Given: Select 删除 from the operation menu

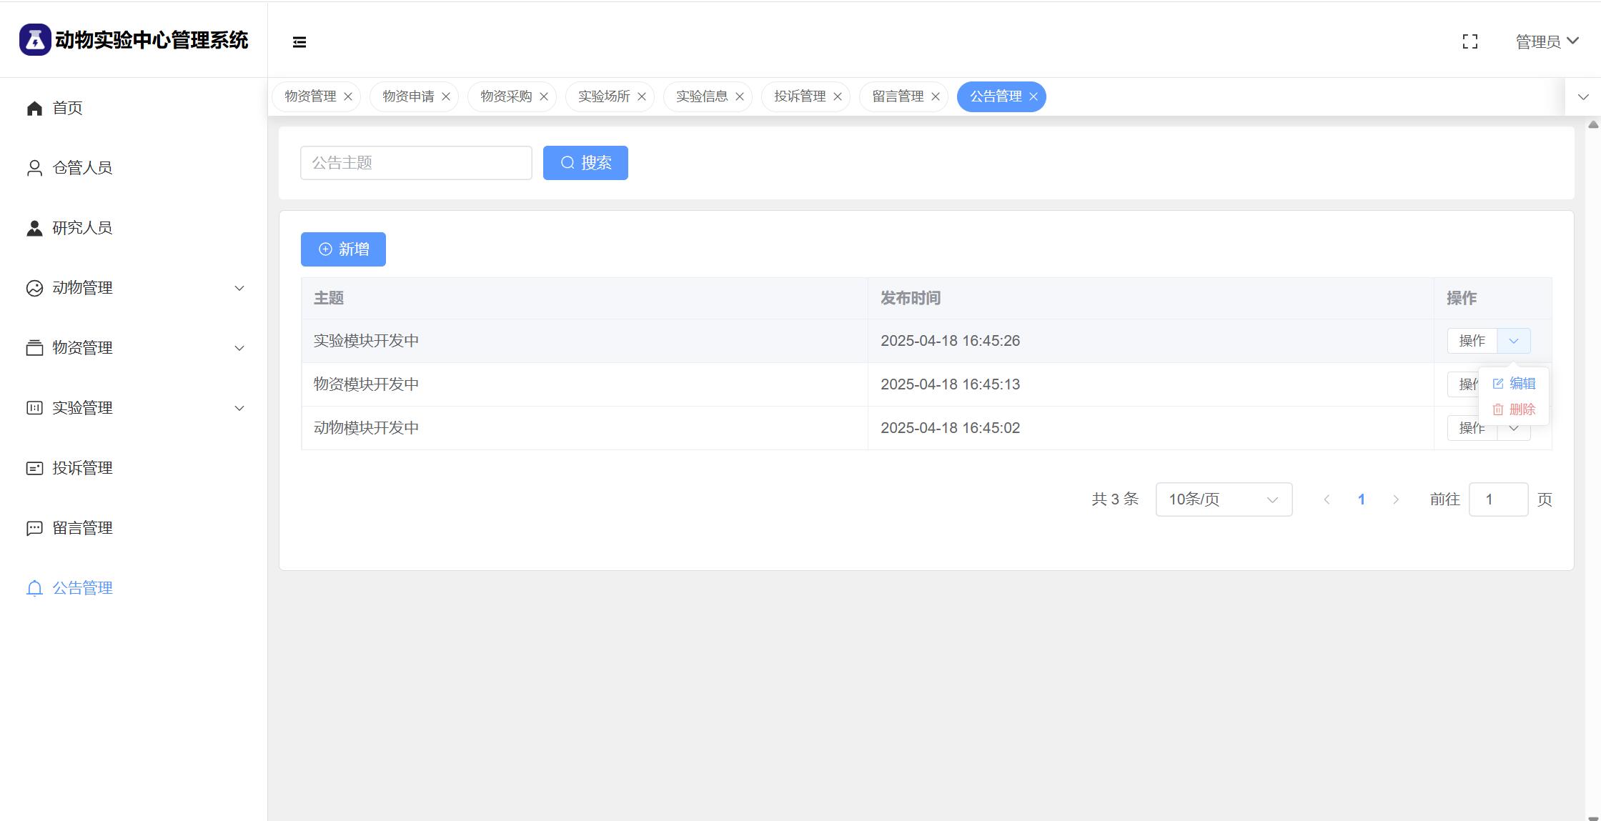Looking at the screenshot, I should pos(1515,409).
